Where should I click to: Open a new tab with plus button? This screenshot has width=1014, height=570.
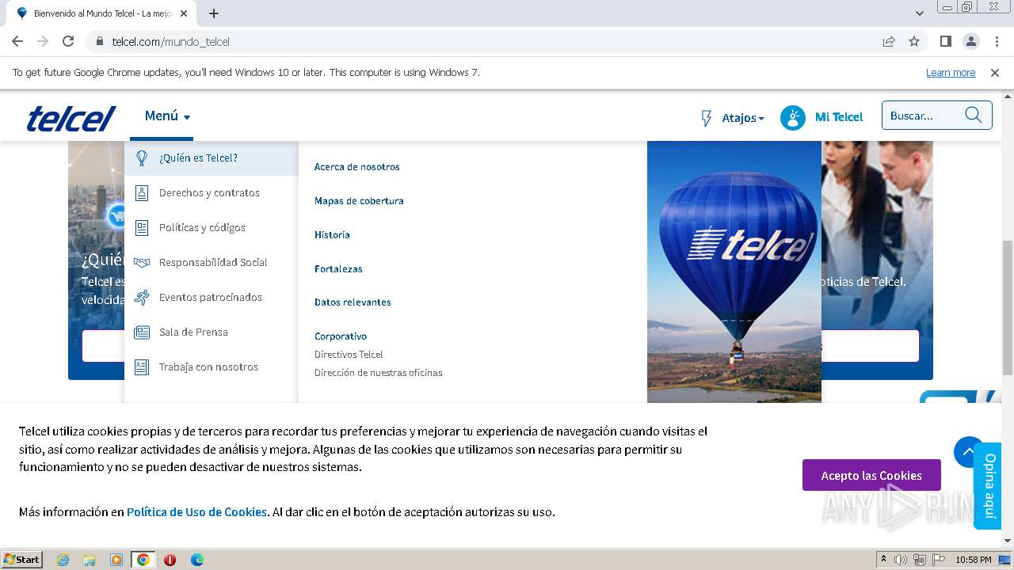click(214, 13)
